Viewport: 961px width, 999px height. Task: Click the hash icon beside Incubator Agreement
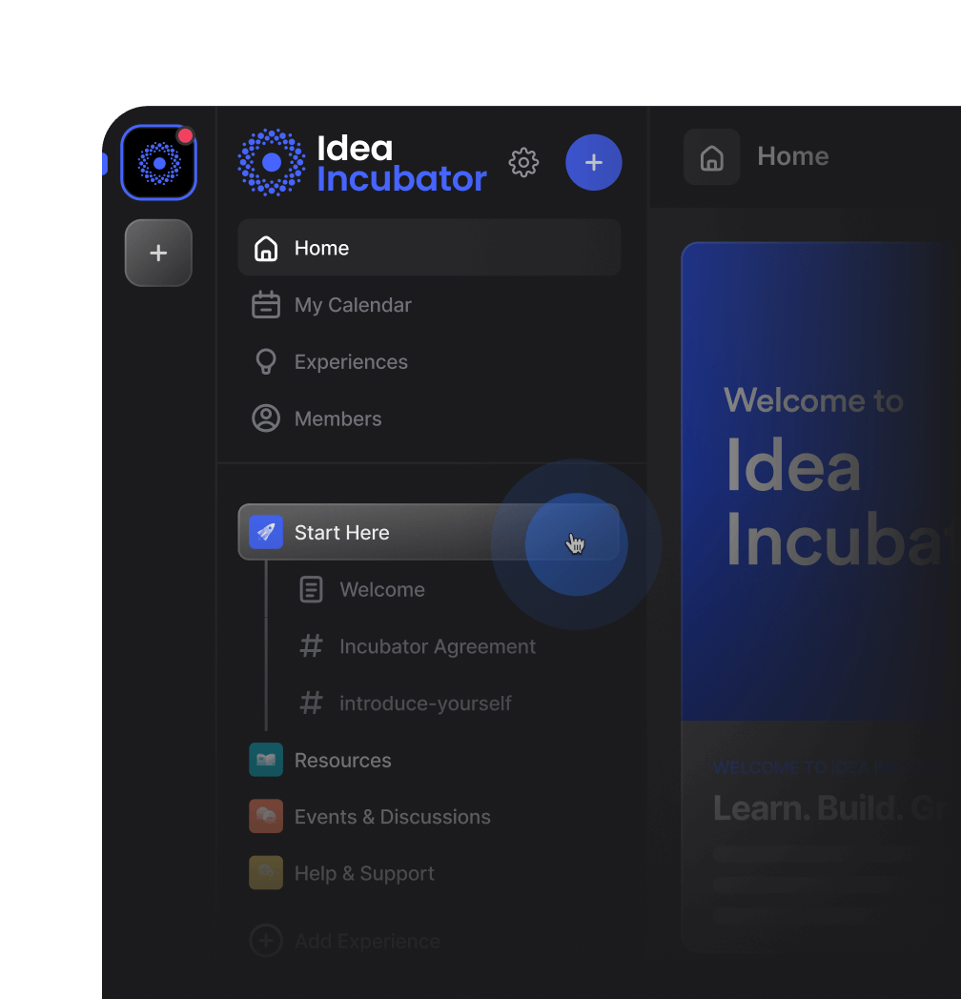[311, 646]
